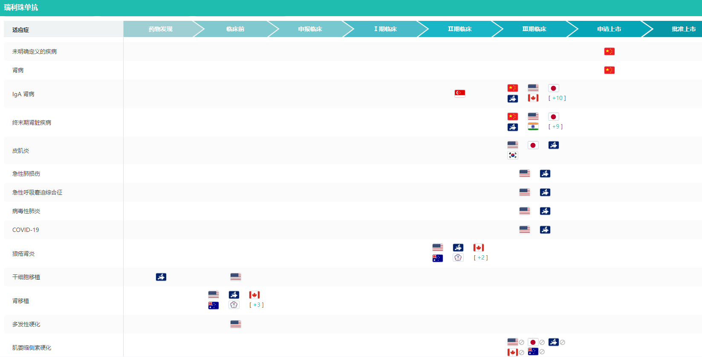Image resolution: width=702 pixels, height=357 pixels.
Task: Click the EU flag in 干细胞移植 row
Action: coord(161,277)
